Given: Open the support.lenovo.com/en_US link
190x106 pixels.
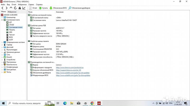Looking at the screenshot, I should point(68,70).
